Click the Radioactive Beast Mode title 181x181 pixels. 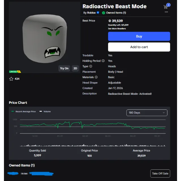(x=114, y=6)
